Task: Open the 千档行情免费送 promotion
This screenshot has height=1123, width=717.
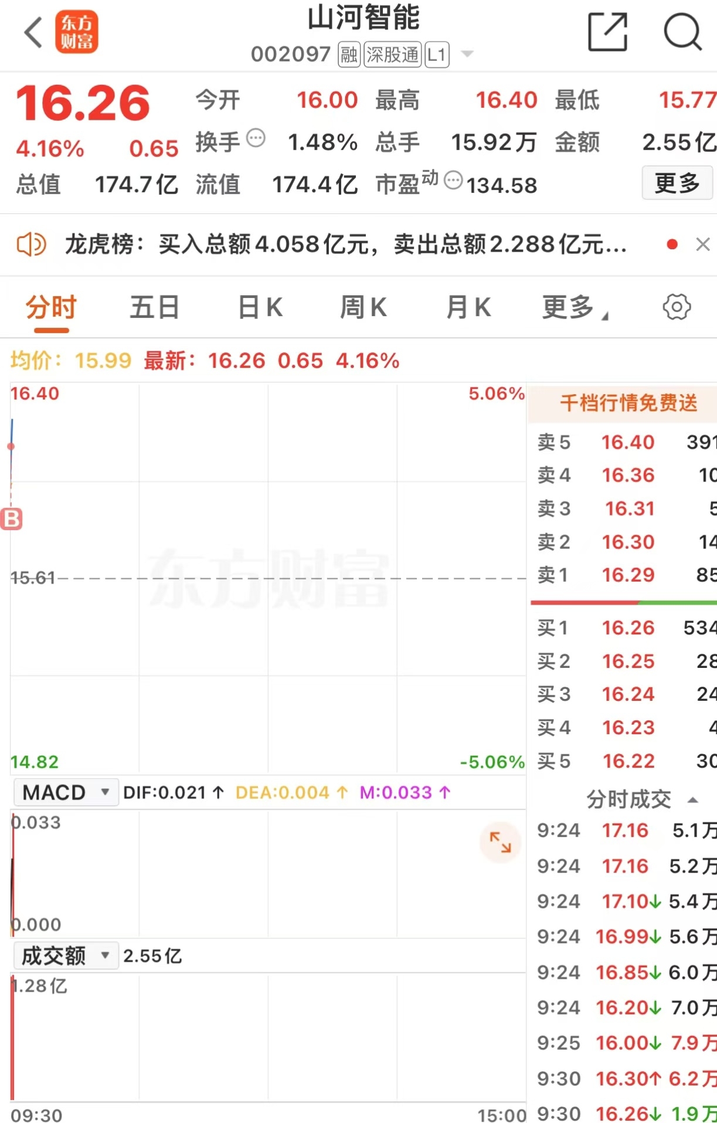Action: point(623,403)
